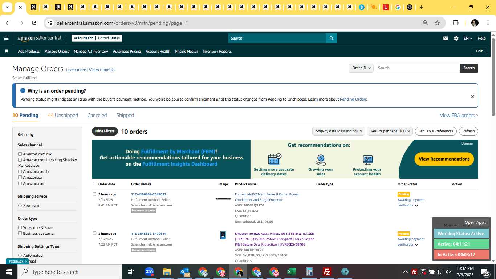Tick the select-all orders header checkbox
Image resolution: width=496 pixels, height=279 pixels.
coord(95,183)
